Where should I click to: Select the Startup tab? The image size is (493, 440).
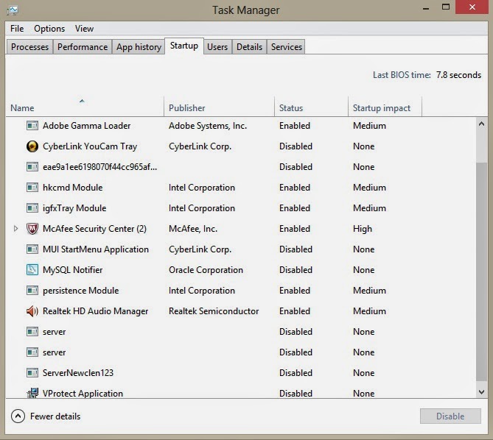pos(184,46)
